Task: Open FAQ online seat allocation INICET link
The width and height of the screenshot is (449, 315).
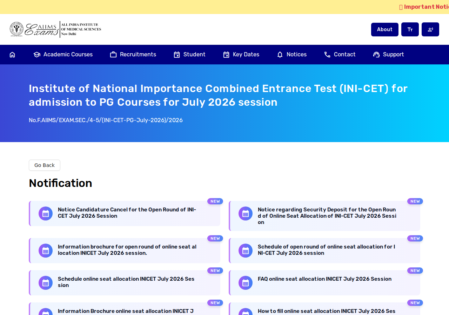Action: [x=324, y=279]
